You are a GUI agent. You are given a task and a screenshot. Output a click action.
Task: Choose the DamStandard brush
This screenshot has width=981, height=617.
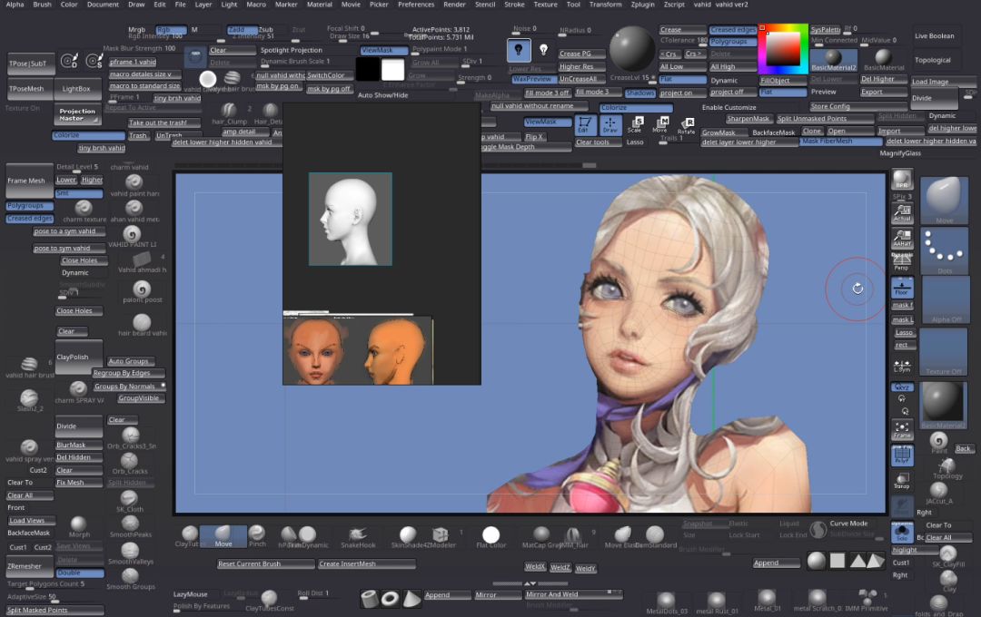[x=654, y=537]
